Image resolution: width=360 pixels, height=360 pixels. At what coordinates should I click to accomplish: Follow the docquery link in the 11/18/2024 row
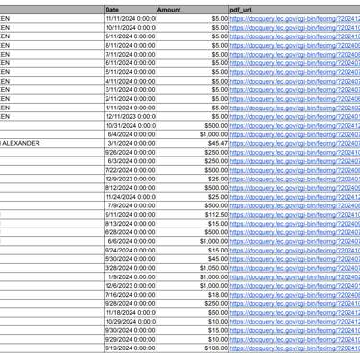coord(295,312)
